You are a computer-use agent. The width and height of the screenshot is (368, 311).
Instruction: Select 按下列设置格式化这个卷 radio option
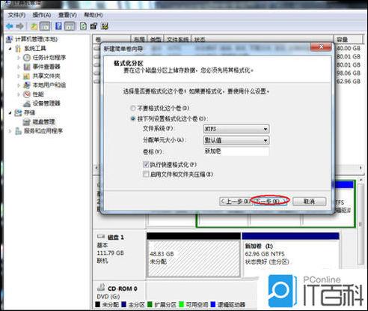coord(133,118)
